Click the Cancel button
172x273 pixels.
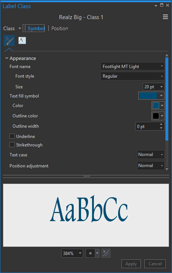tap(155, 264)
